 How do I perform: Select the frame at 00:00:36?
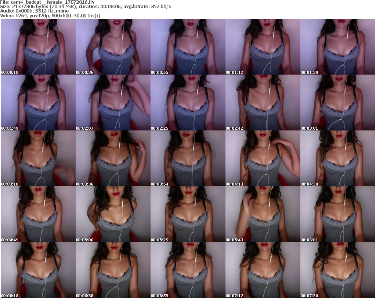[113, 47]
